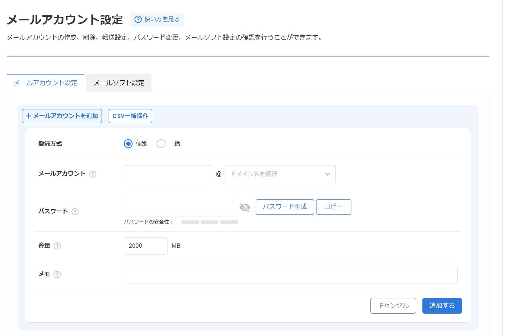Open the ドメイン名を選択 dropdown
Screen dimensions: 511x336
point(280,174)
